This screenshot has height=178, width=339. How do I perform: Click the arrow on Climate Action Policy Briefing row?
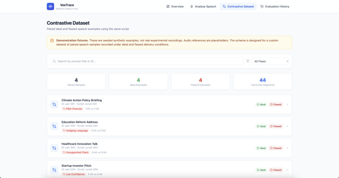287,104
